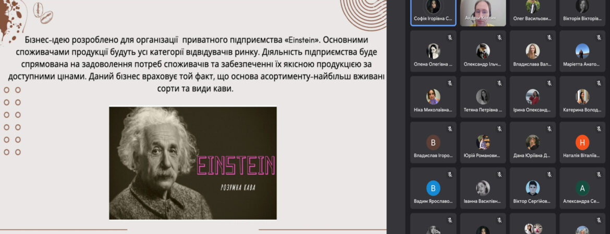Click name label 'Олександр Ільч...'
Screen dimensions: 610x234
click(x=482, y=64)
